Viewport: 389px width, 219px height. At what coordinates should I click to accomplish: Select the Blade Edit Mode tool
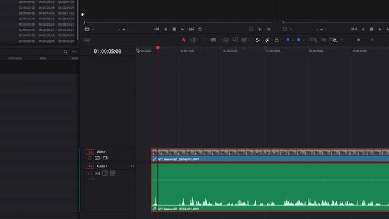pyautogui.click(x=213, y=40)
